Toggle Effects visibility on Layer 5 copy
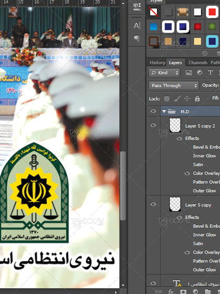This screenshot has width=220, height=294. pos(179,217)
